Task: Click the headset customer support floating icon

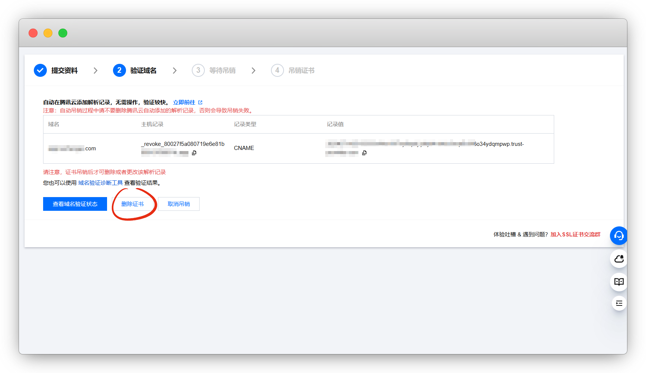Action: tap(618, 236)
